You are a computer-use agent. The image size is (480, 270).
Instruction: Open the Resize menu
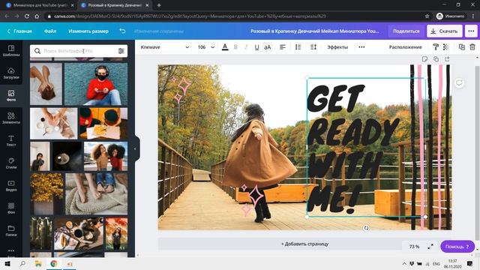point(88,31)
